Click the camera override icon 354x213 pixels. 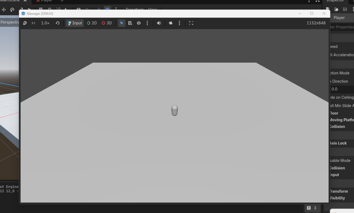coord(171,23)
